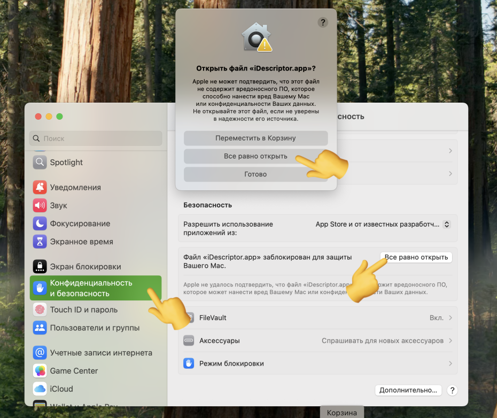Click Аксессуары row label
The image size is (497, 418).
click(219, 340)
